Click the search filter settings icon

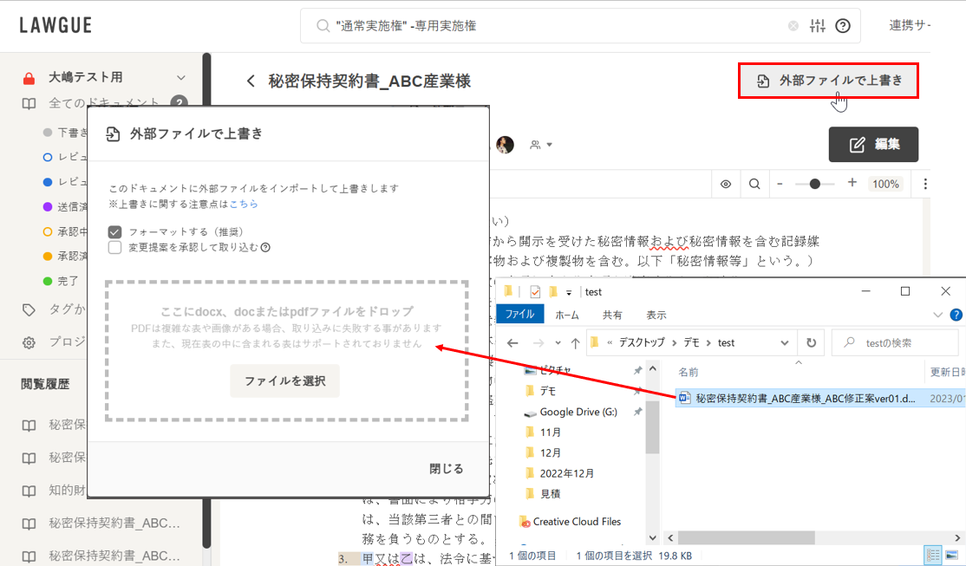(817, 26)
